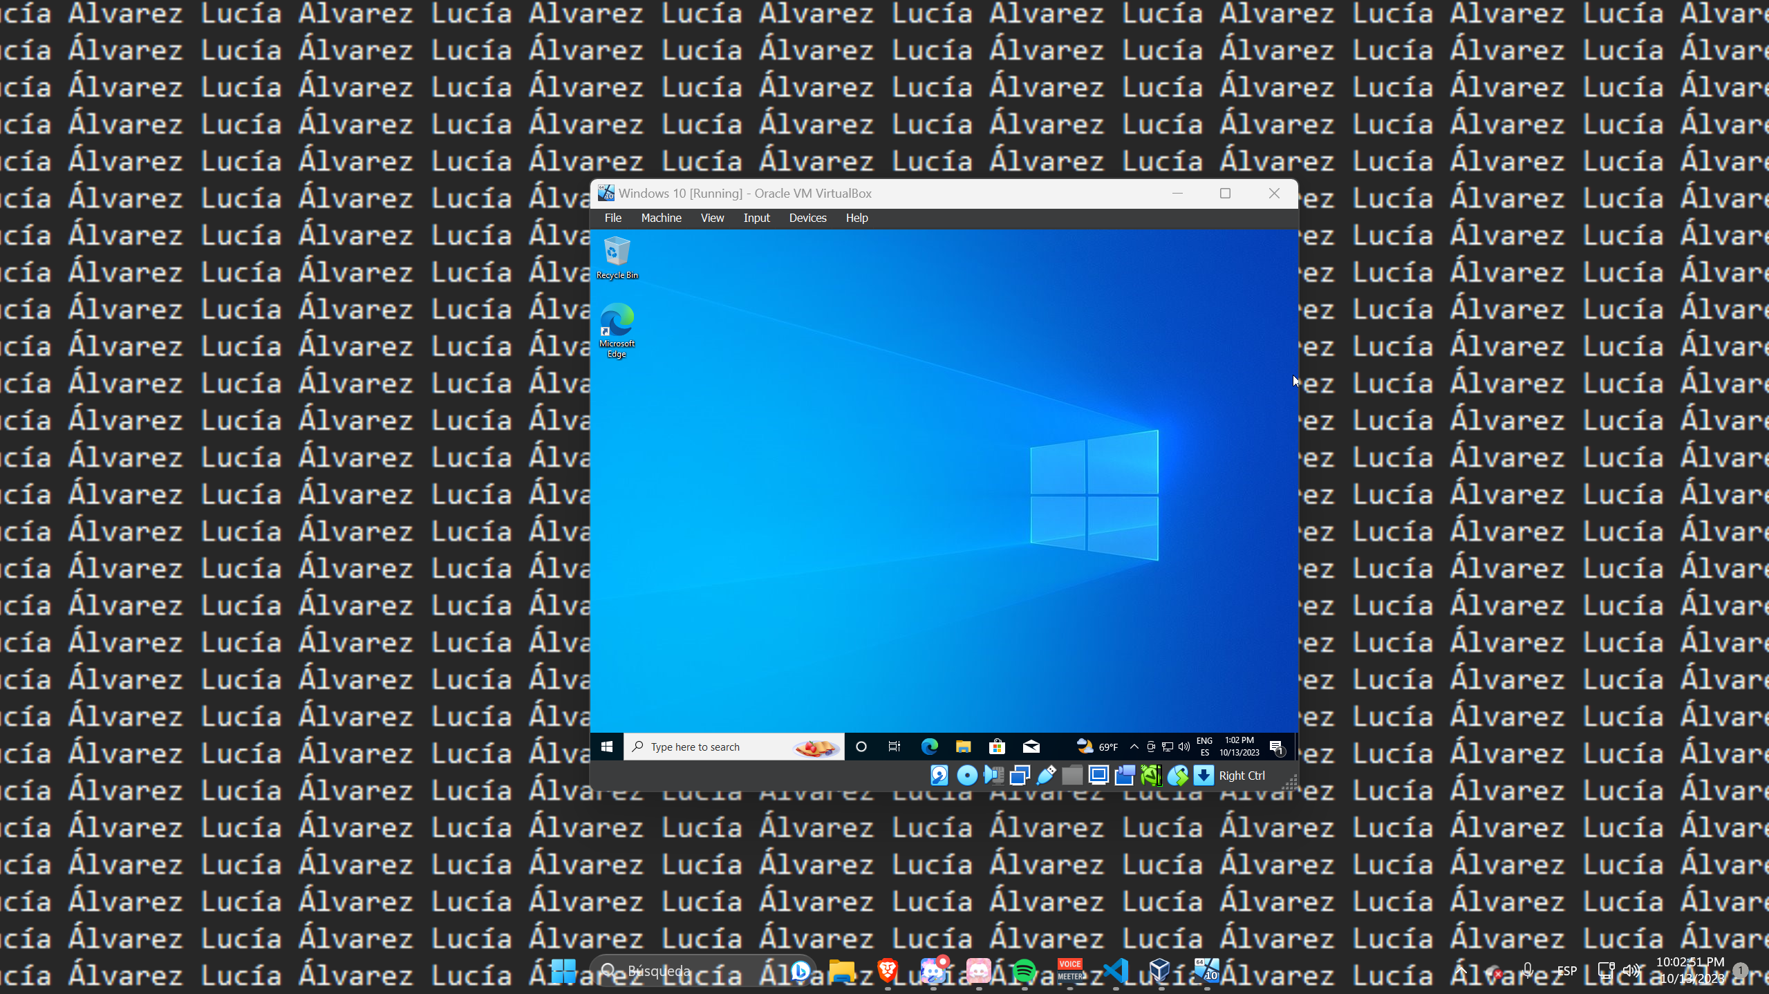Image resolution: width=1769 pixels, height=994 pixels.
Task: Expand hidden icons arrow on host taskbar
Action: [1461, 970]
